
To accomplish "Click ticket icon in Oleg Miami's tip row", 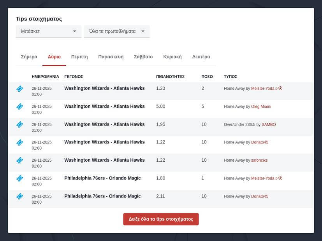I will (19, 107).
